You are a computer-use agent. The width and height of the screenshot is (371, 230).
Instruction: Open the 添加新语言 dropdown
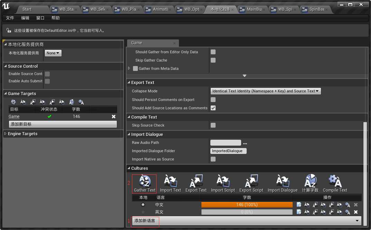tap(246, 221)
